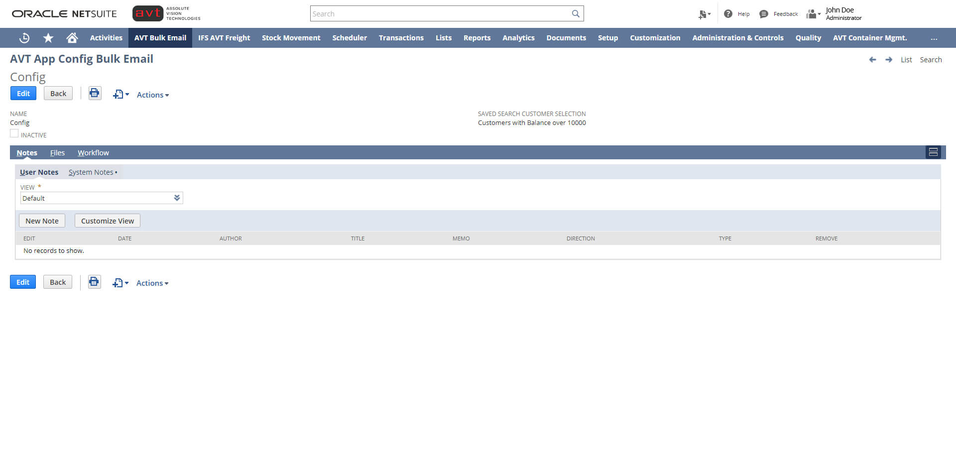This screenshot has height=466, width=956.
Task: Check the Inactive checkbox
Action: tap(14, 132)
